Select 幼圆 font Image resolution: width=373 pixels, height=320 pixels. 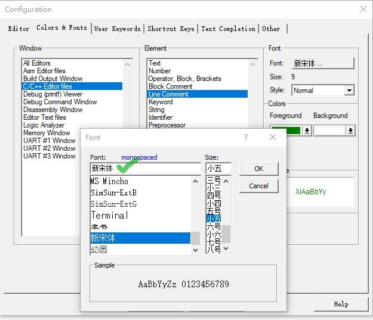140,249
